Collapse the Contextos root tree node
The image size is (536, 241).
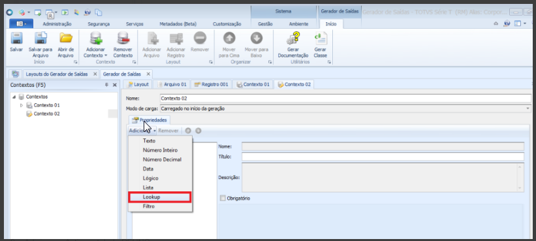[x=14, y=97]
